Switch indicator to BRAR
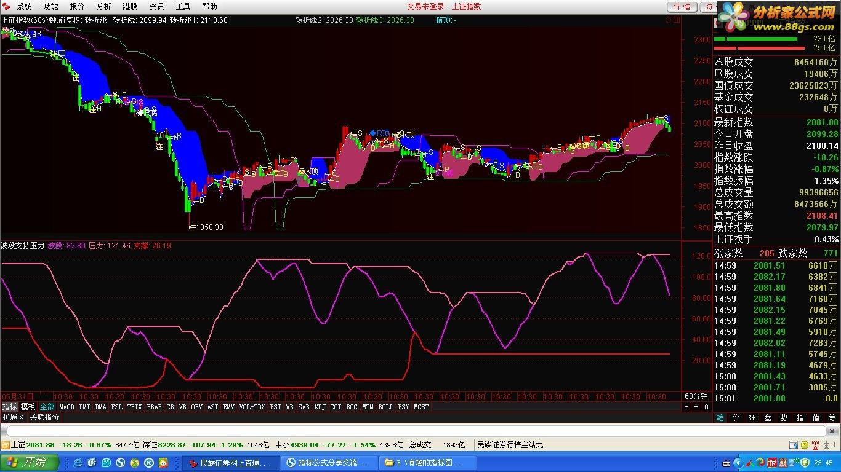Viewport: 841px width, 472px height. pos(154,407)
